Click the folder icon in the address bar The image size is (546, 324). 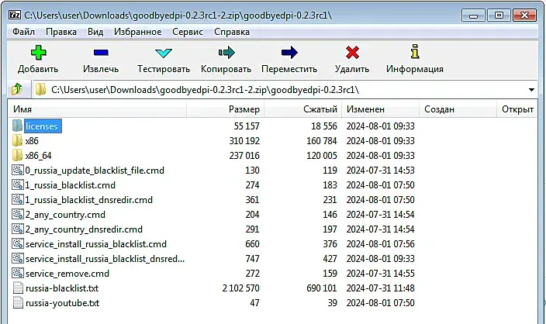click(40, 89)
